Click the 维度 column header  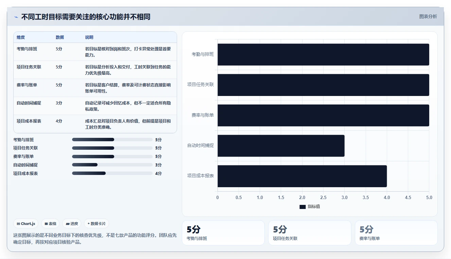tap(21, 37)
